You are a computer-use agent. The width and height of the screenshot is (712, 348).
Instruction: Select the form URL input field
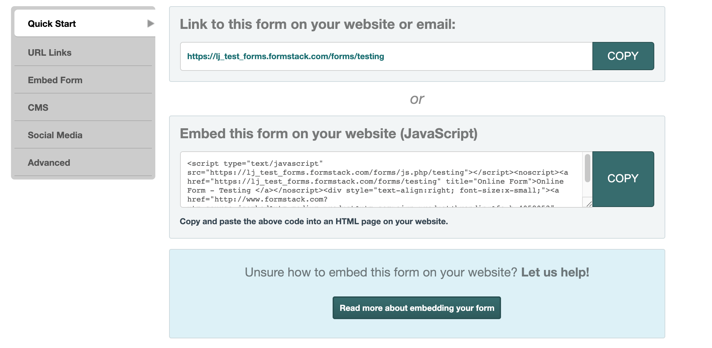(447, 56)
